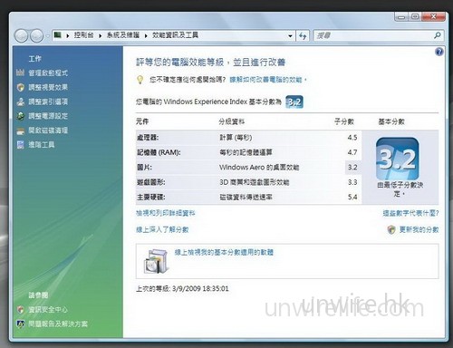Go back with the Back arrow button

pos(22,36)
